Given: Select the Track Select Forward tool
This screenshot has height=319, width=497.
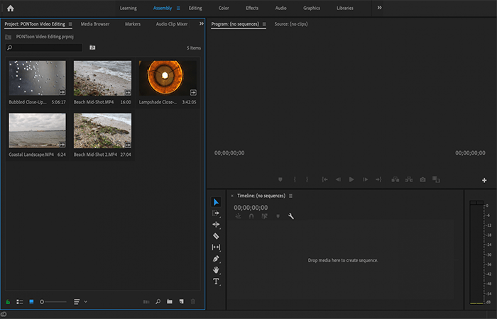Looking at the screenshot, I should point(216,213).
